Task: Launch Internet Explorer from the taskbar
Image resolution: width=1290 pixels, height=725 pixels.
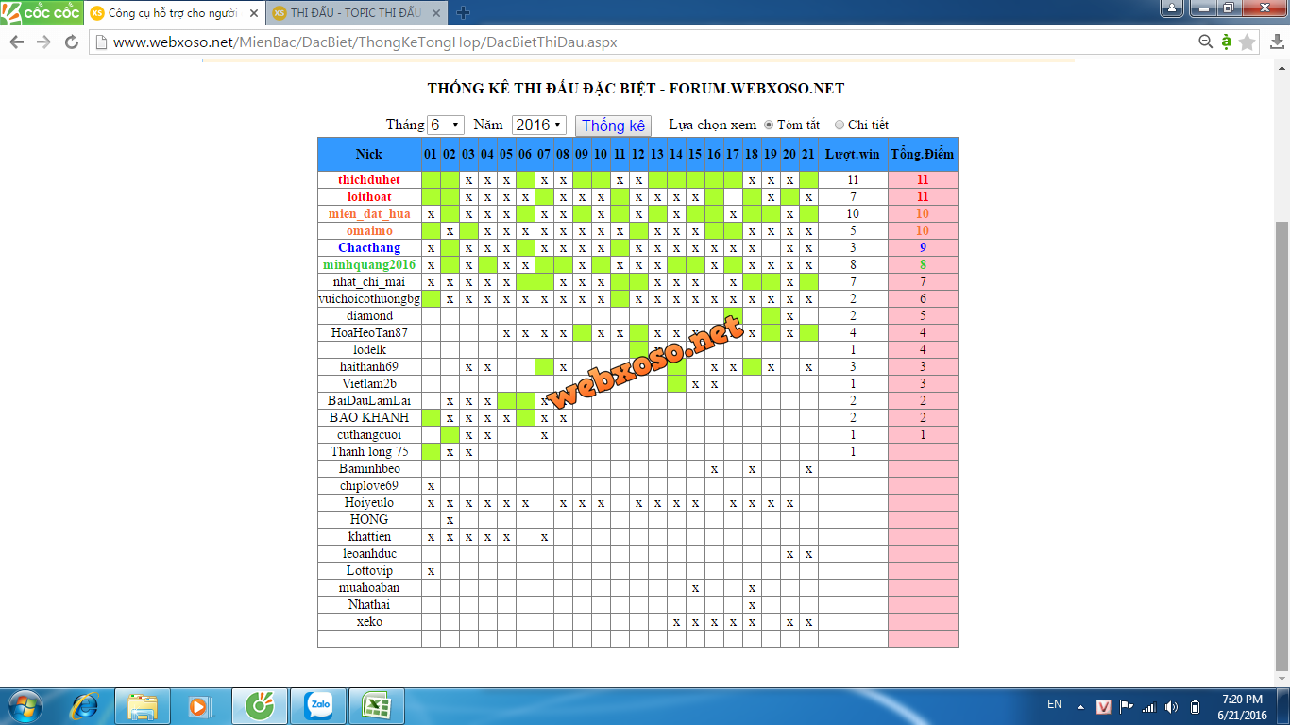Action: coord(86,706)
